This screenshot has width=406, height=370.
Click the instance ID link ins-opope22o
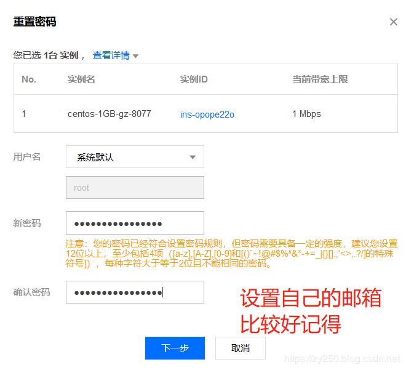(x=207, y=115)
